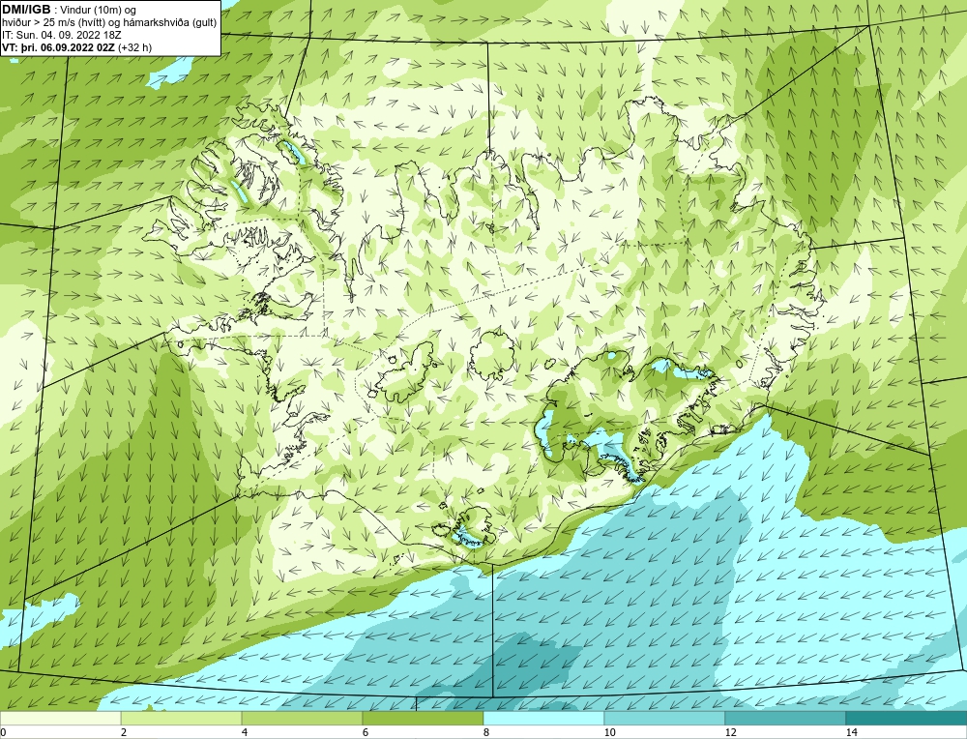Click the 0–2 m/s pale yellow legend swatch
967x739 pixels.
coord(60,718)
